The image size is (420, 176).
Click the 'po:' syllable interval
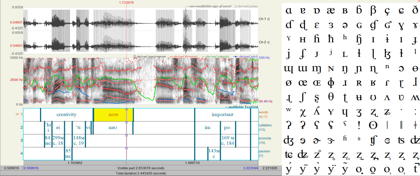click(228, 127)
